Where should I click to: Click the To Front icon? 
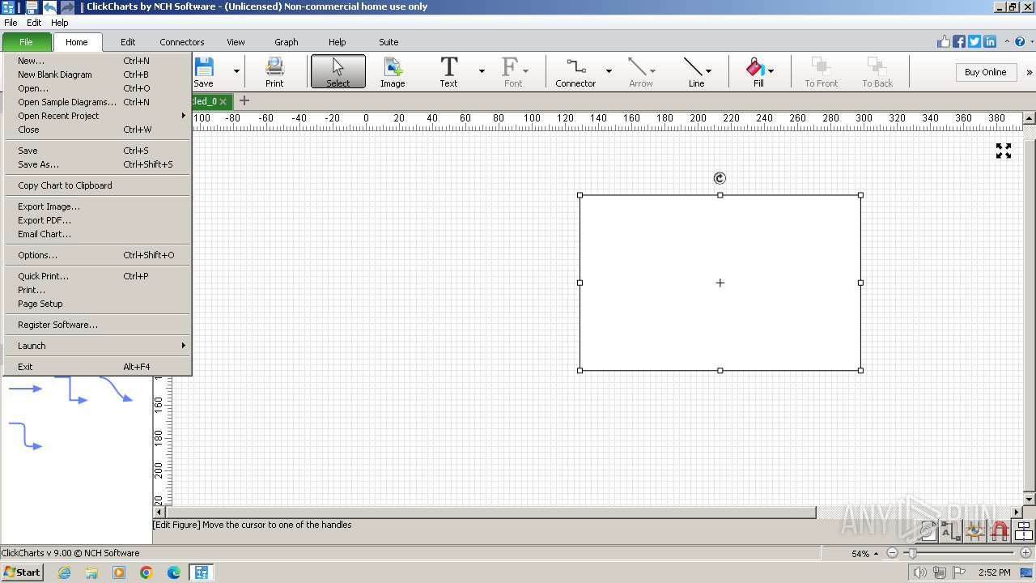pos(821,71)
